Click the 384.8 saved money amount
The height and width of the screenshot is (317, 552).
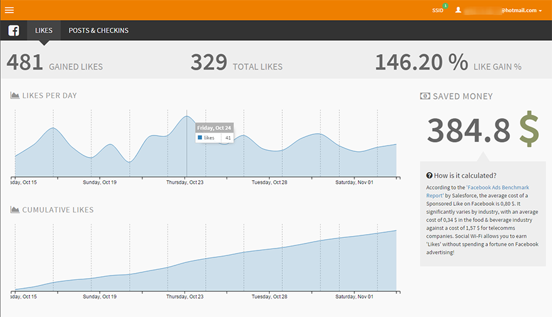tap(469, 131)
